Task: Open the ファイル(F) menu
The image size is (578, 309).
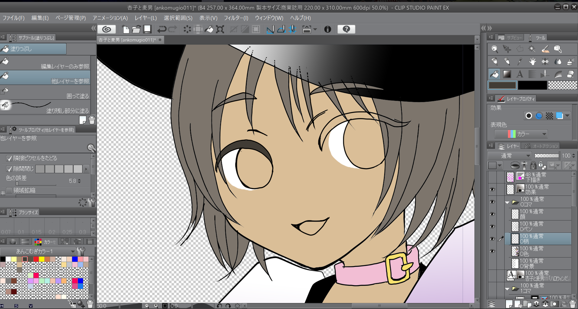Action: click(13, 18)
